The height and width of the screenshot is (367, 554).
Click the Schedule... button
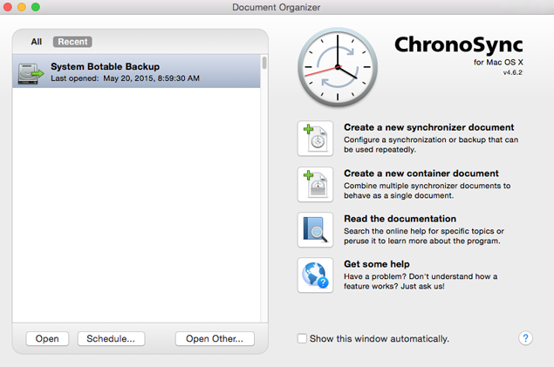click(111, 339)
